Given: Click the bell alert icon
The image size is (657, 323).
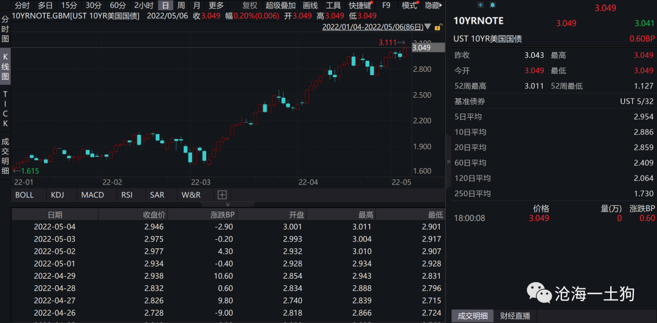Looking at the screenshot, I should 492,5.
